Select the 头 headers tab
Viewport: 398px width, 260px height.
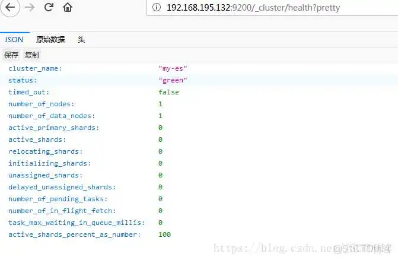(x=81, y=40)
